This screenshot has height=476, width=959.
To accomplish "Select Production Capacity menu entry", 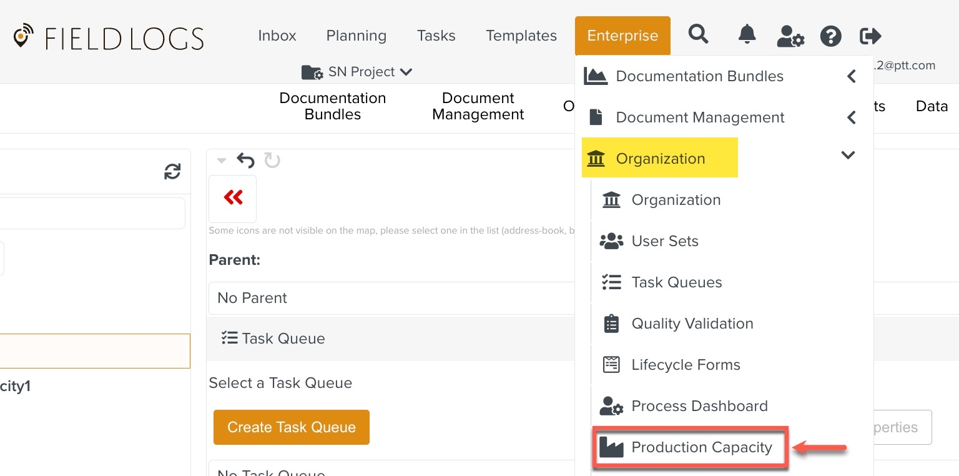I will (x=701, y=447).
